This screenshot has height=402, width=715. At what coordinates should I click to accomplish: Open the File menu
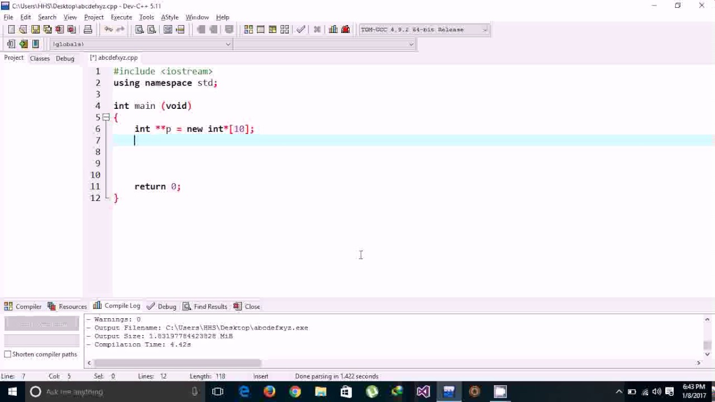click(8, 17)
